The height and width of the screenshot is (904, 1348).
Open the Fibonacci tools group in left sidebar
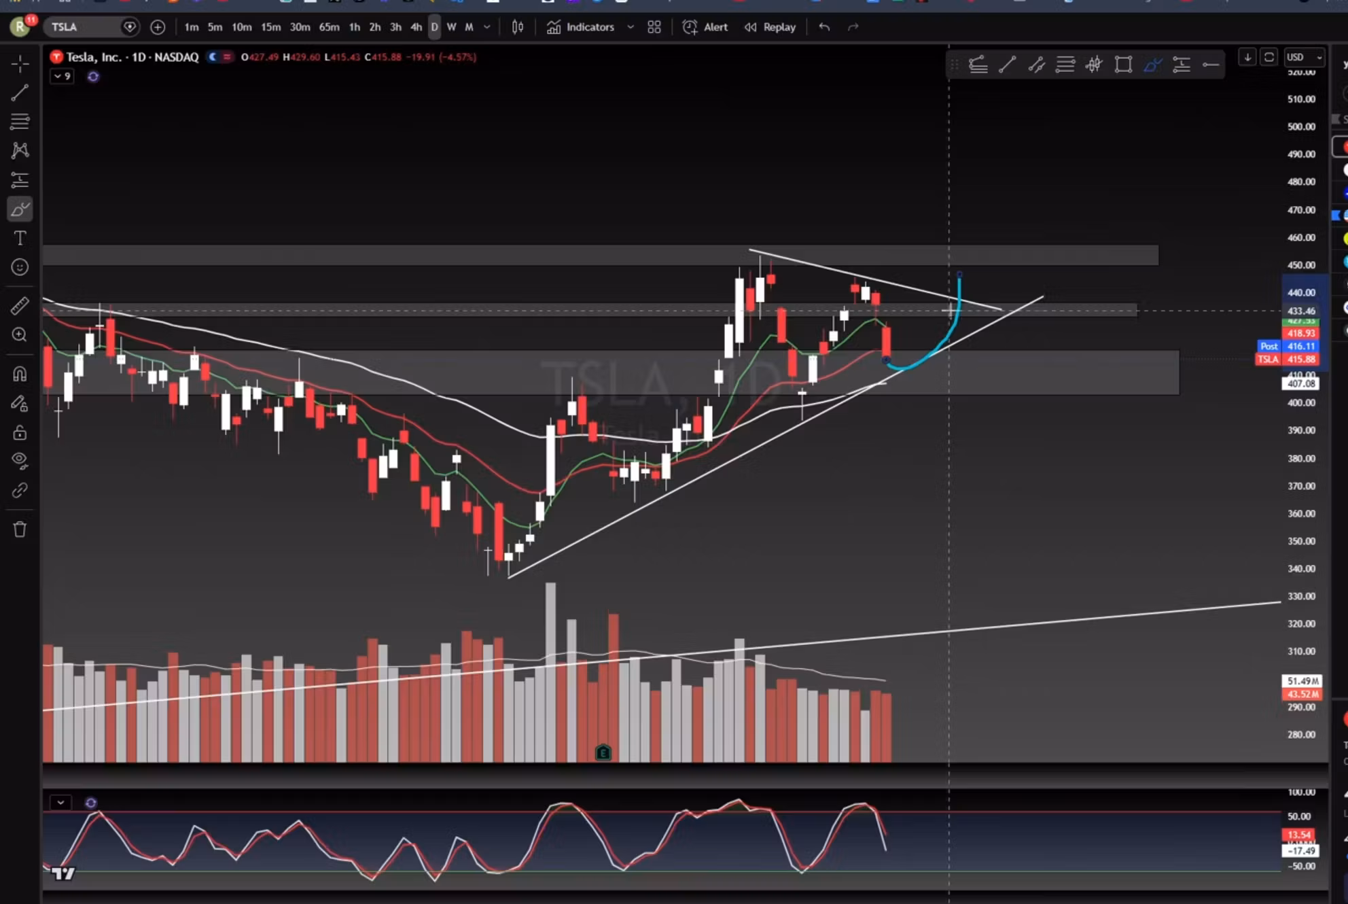click(x=20, y=122)
